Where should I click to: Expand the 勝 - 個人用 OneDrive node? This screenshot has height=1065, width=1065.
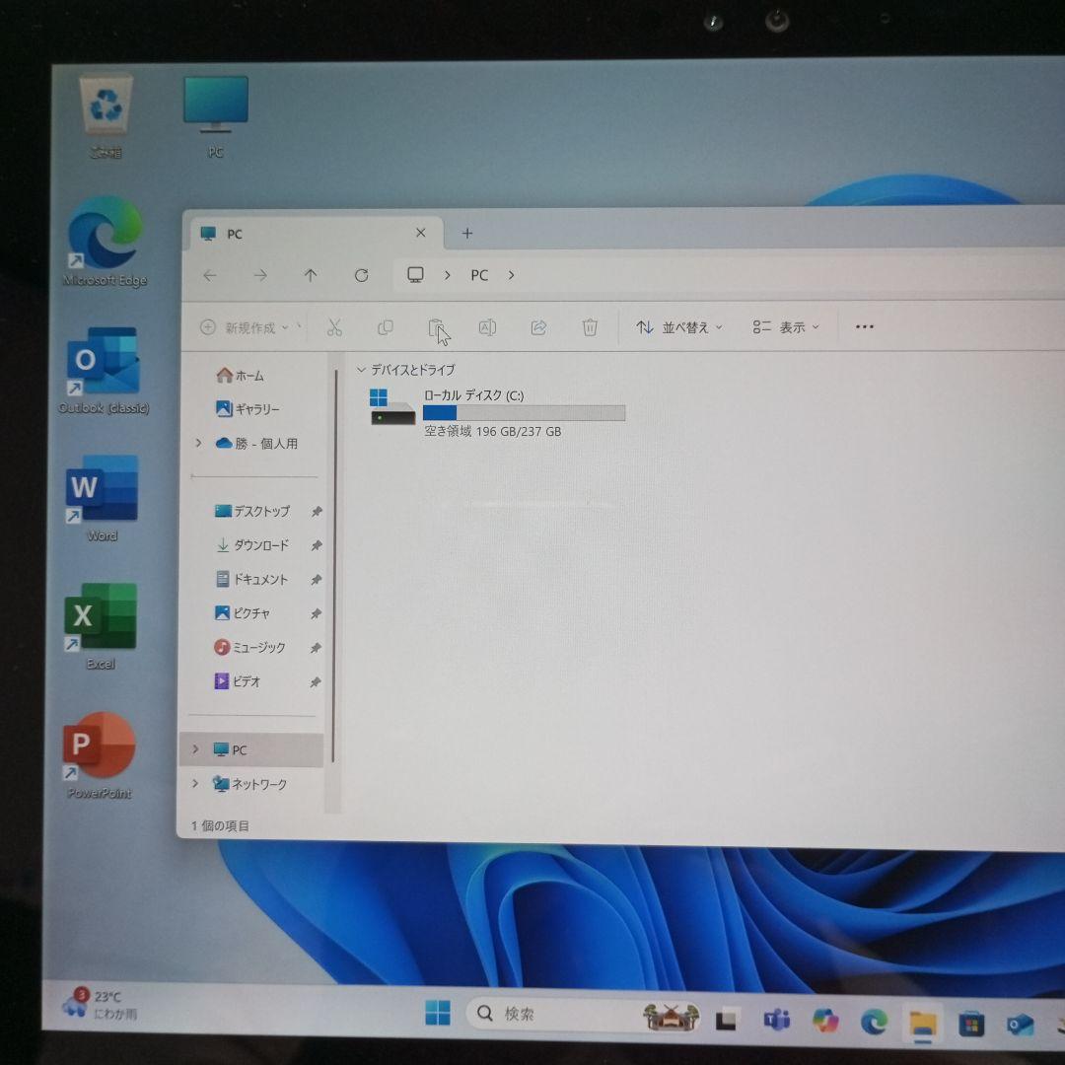198,443
